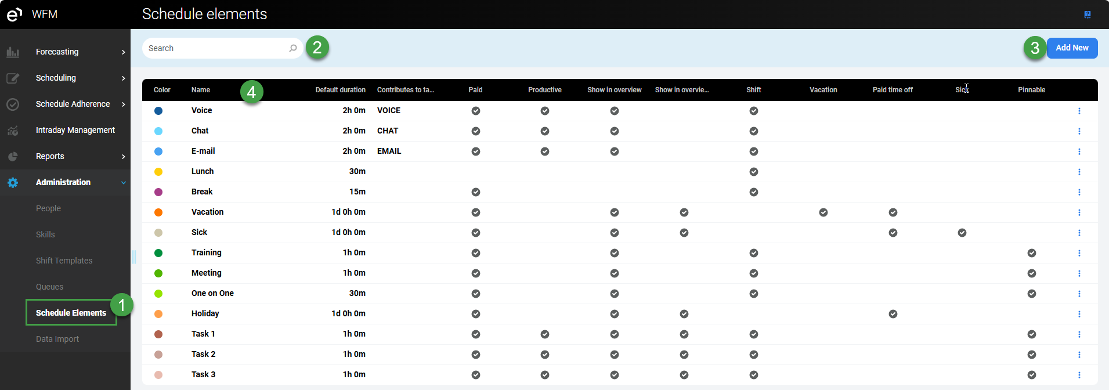The image size is (1109, 390).
Task: Toggle the Sick checkmark in Sick row
Action: coord(962,233)
